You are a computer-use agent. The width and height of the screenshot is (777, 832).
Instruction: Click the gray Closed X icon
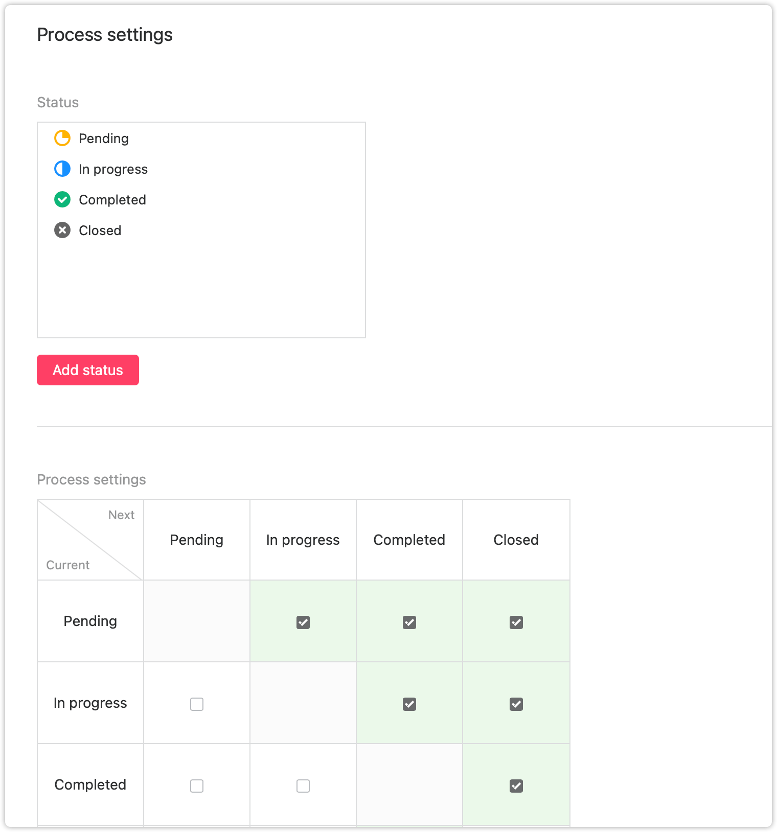62,230
